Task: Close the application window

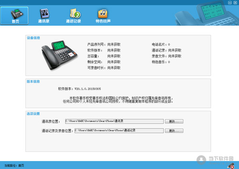Action: tap(235, 3)
